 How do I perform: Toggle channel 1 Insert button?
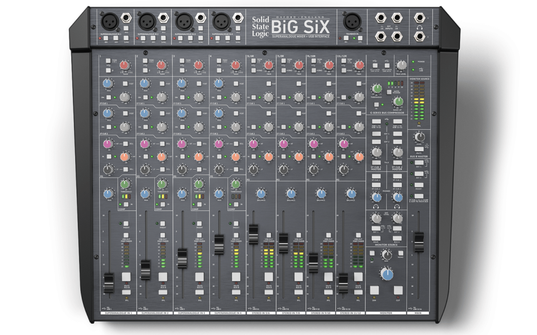click(x=126, y=224)
